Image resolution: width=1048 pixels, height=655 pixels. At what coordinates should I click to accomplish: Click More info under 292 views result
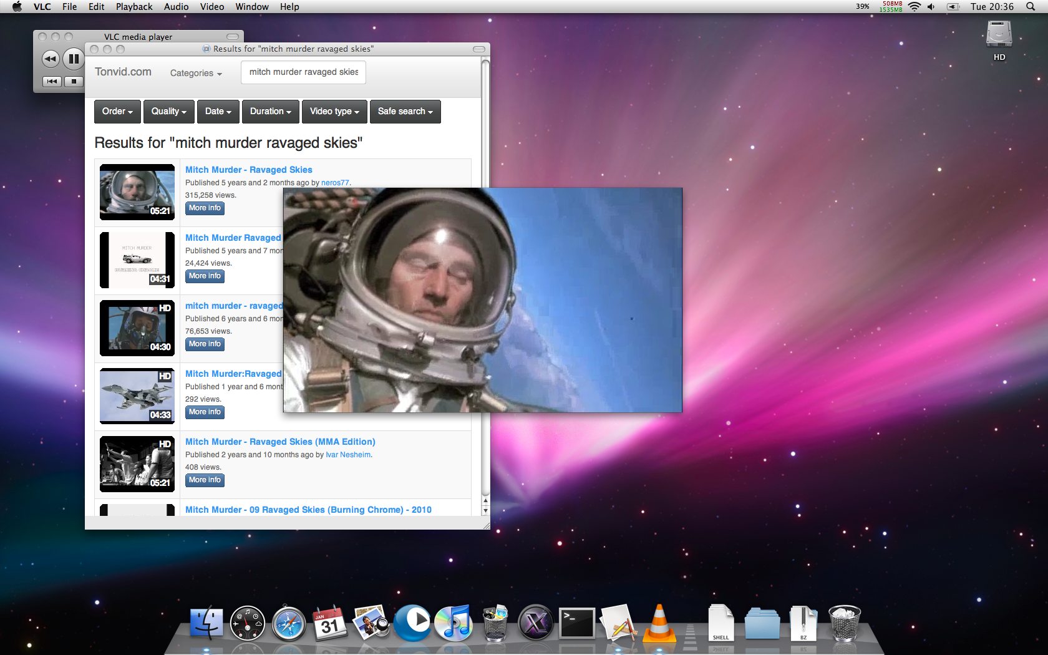[205, 412]
